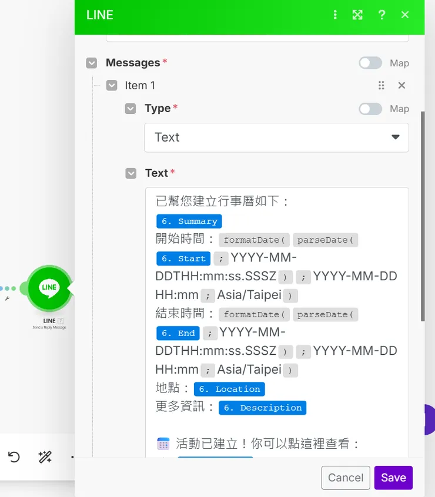Collapse the Text field section
The image size is (435, 497).
tap(131, 173)
